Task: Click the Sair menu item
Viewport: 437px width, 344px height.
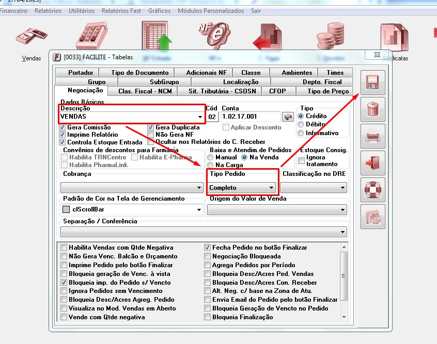Action: click(x=256, y=11)
